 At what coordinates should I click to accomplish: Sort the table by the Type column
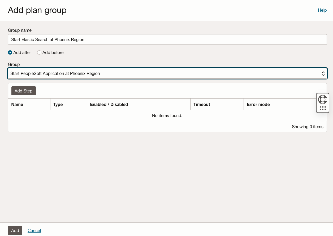click(58, 104)
